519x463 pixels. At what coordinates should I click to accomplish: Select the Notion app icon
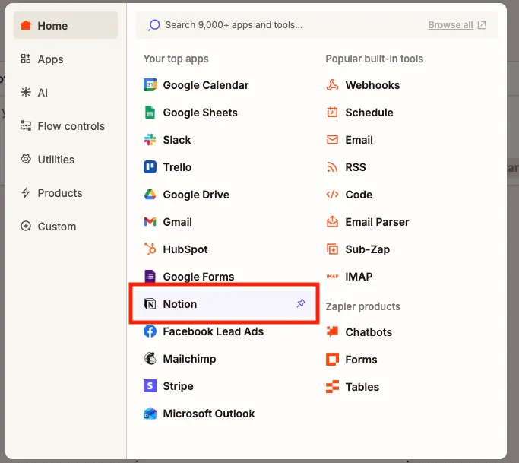point(150,303)
